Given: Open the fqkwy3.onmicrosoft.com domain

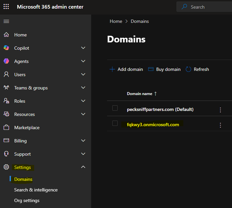Looking at the screenshot, I should (x=153, y=125).
